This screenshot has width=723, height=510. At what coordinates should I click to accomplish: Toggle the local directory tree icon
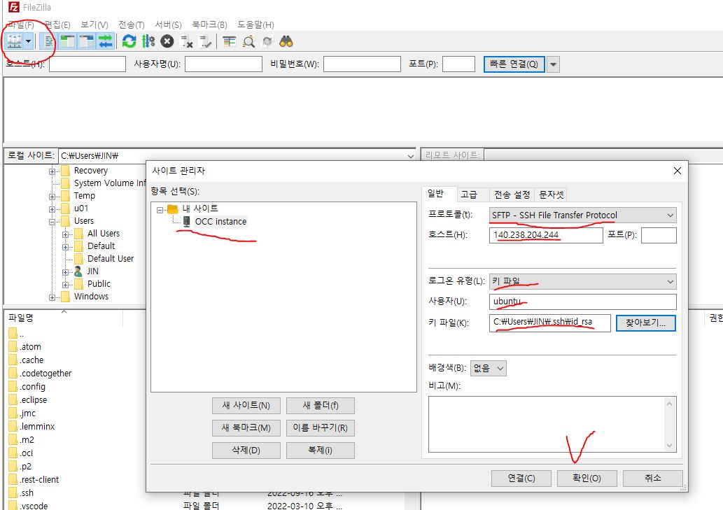68,41
